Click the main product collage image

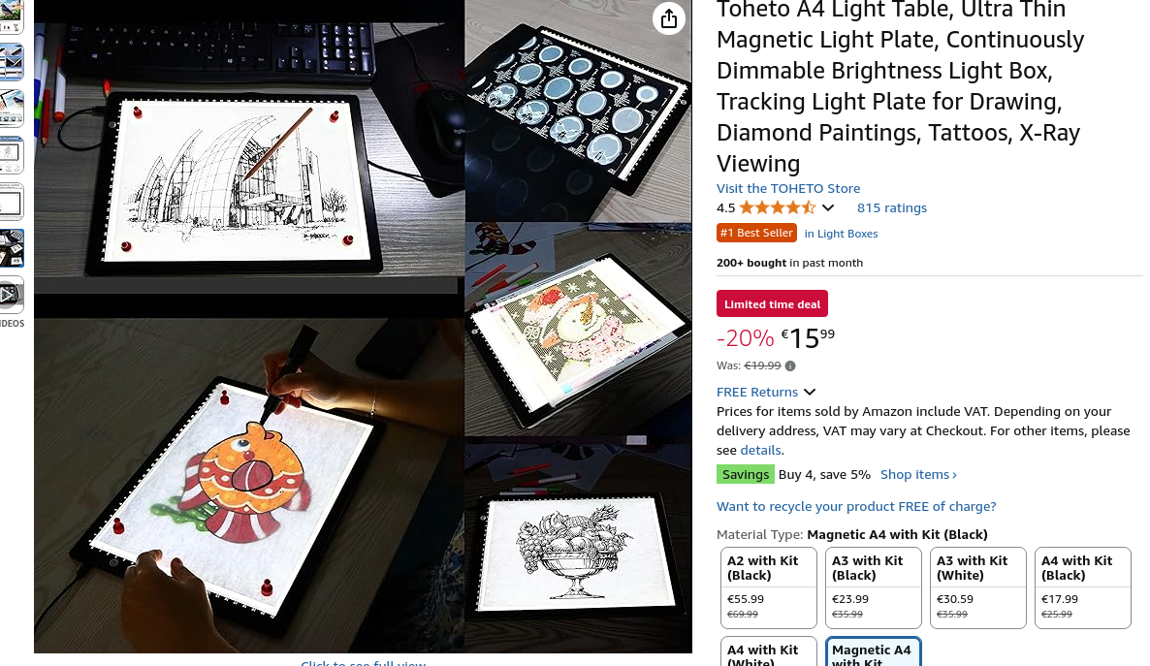[x=363, y=327]
